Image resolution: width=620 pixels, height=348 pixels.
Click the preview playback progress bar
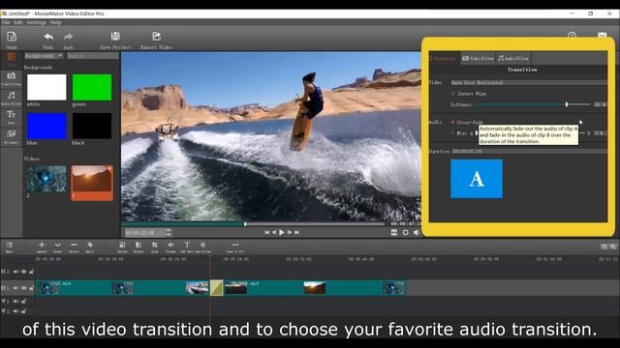pyautogui.click(x=254, y=224)
